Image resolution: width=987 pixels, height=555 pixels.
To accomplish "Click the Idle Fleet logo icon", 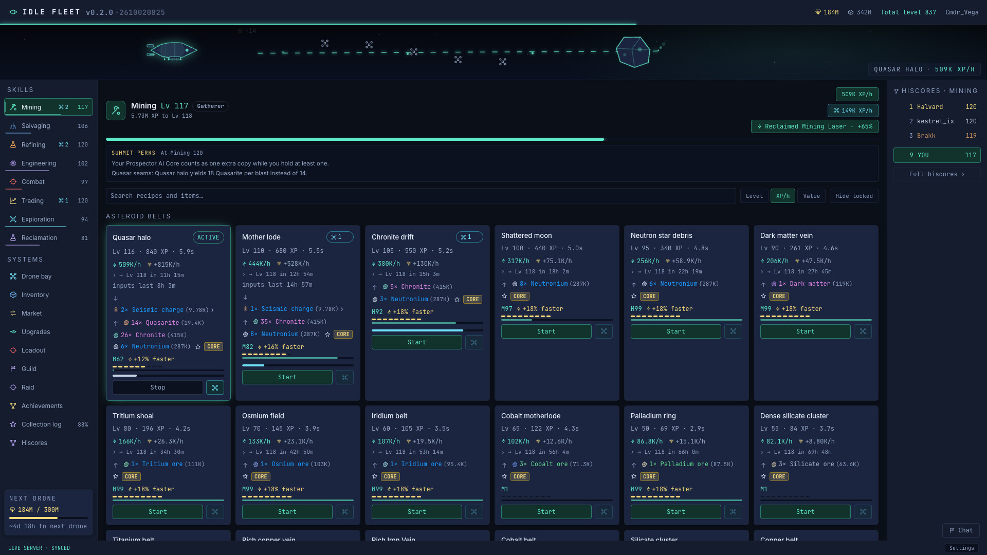I will click(x=13, y=12).
